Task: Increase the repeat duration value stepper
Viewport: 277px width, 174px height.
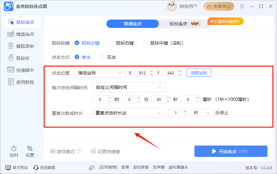Action: pyautogui.click(x=185, y=111)
